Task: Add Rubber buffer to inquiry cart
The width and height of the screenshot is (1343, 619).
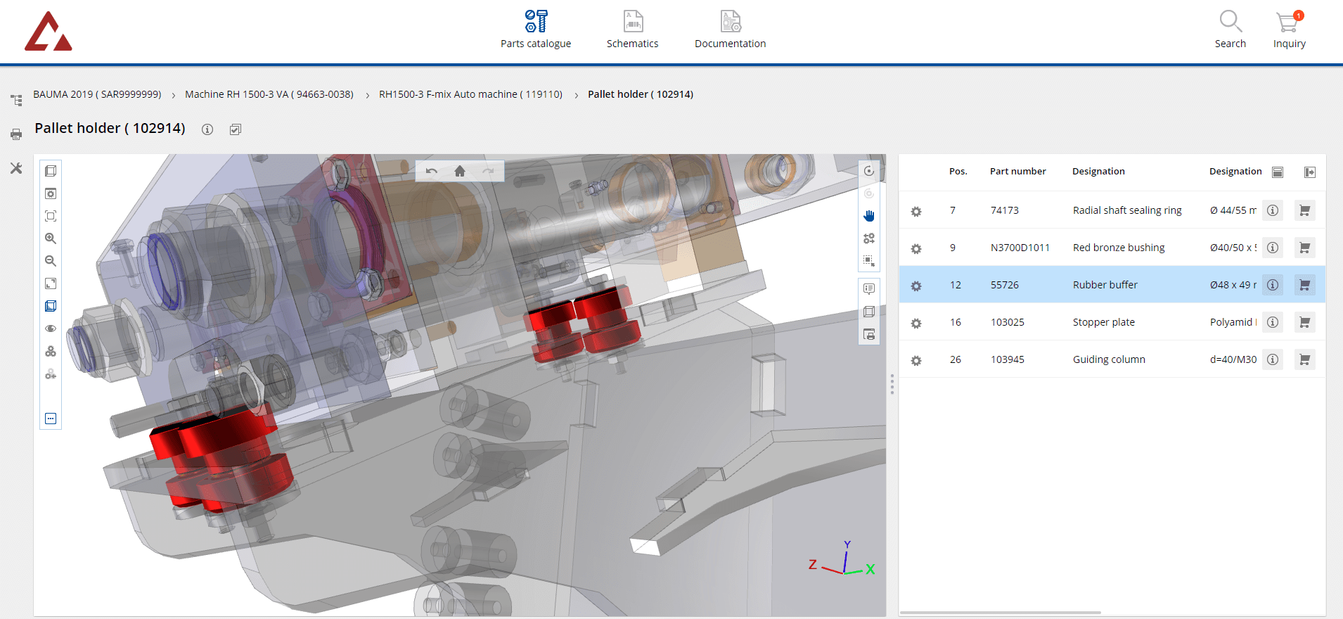Action: pyautogui.click(x=1304, y=285)
